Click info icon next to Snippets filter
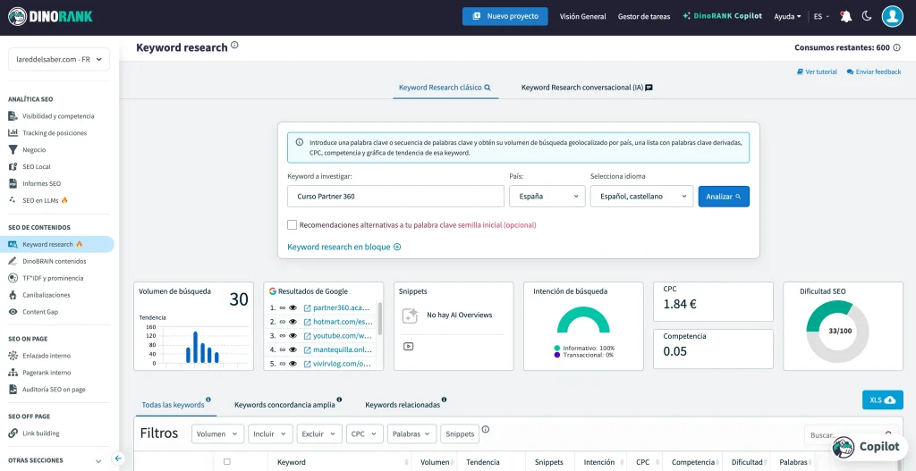 coord(486,430)
